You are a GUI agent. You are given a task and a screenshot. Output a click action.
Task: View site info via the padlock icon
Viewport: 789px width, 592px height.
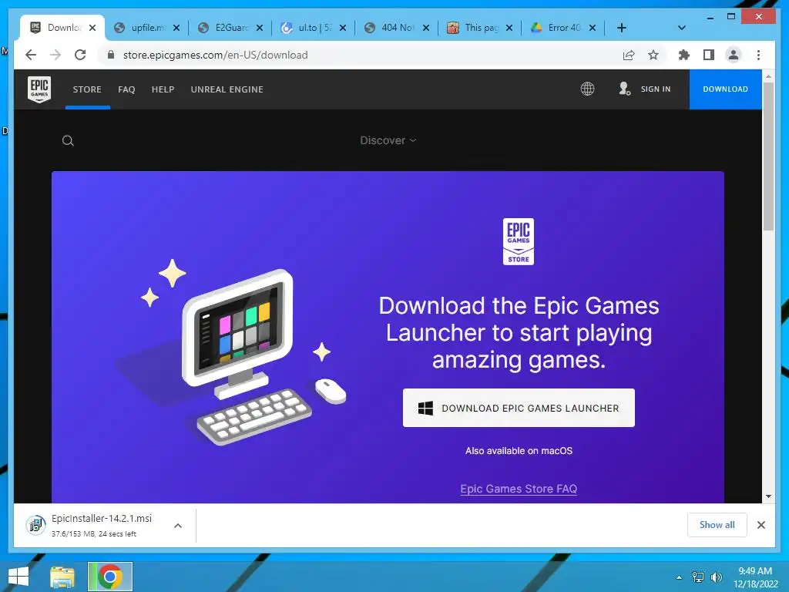111,55
